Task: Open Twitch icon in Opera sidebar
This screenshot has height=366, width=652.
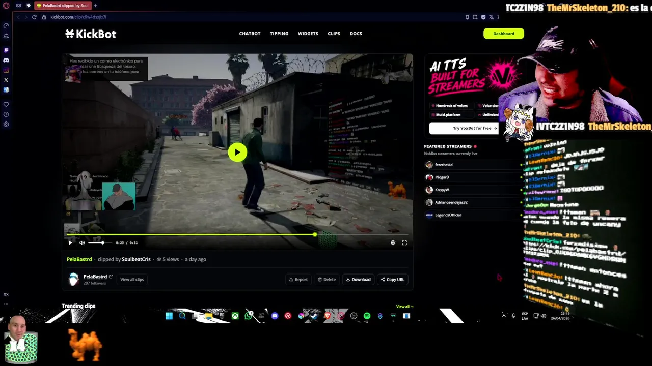Action: [x=6, y=50]
